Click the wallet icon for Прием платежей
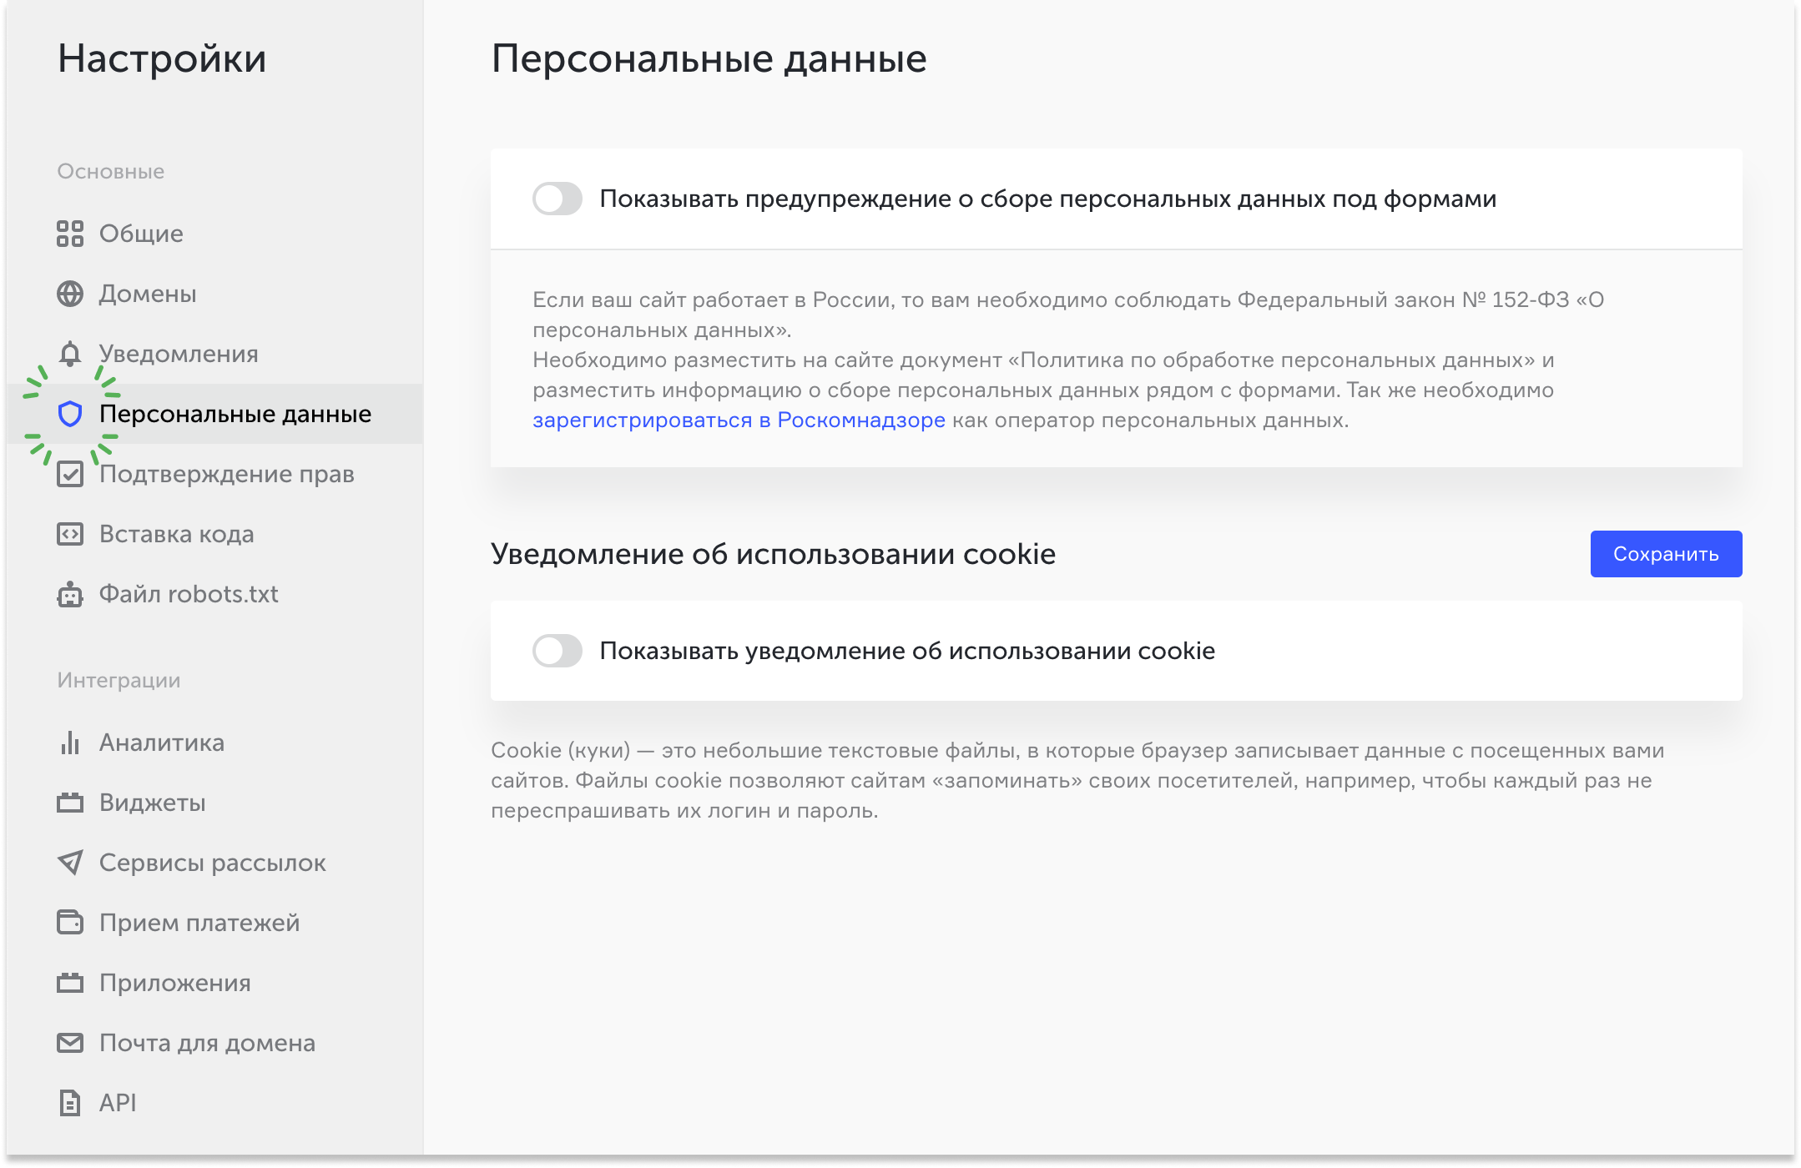This screenshot has height=1168, width=1801. tap(70, 923)
